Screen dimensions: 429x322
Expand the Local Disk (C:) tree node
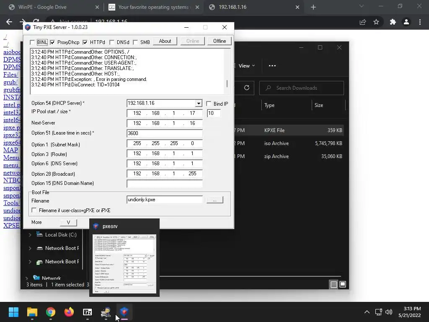[30, 235]
